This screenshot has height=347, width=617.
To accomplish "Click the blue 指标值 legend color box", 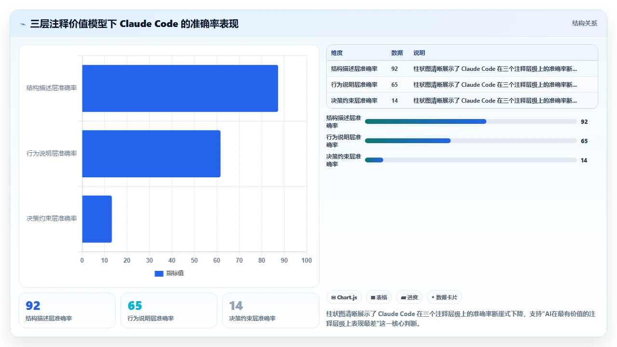I will click(159, 273).
